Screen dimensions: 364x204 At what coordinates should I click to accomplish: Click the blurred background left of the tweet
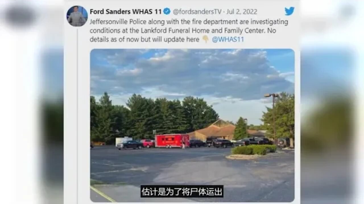[x=31, y=102]
